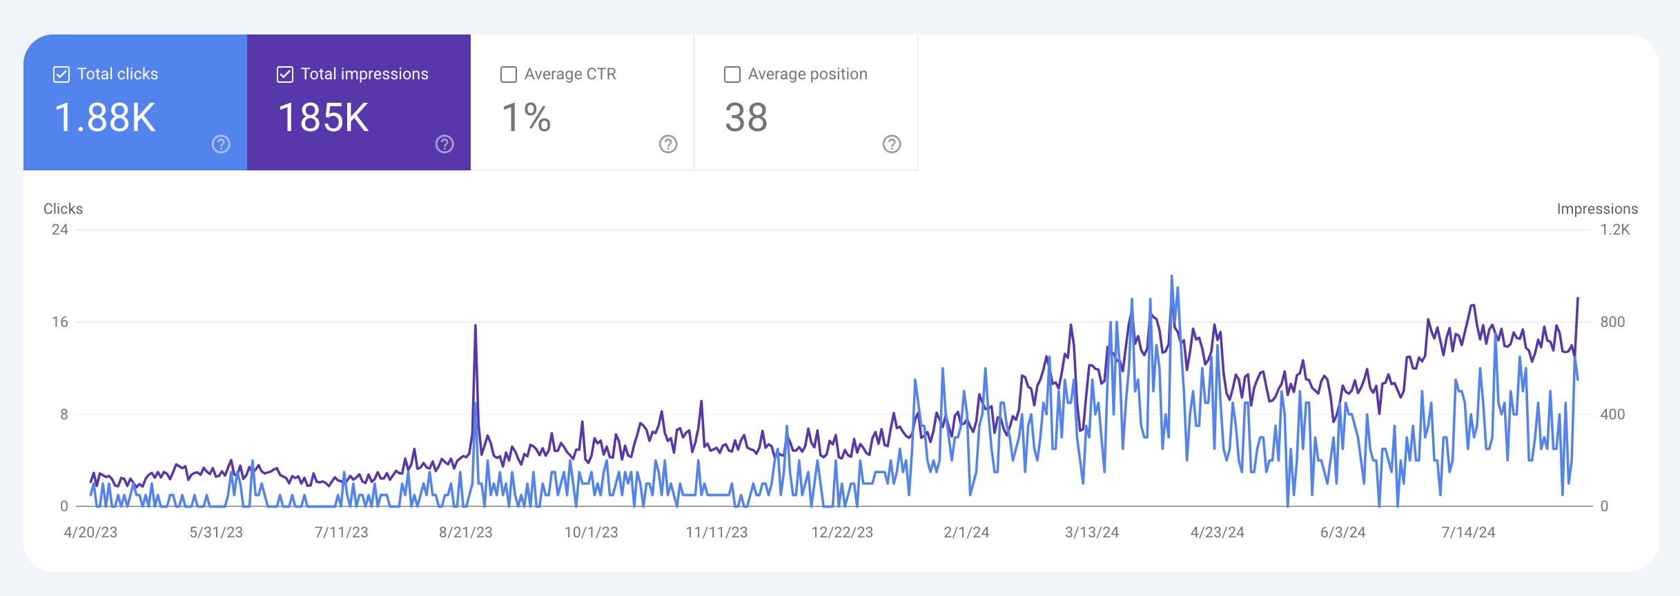Enable the Average position checkbox
Image resolution: width=1680 pixels, height=596 pixels.
click(x=732, y=74)
